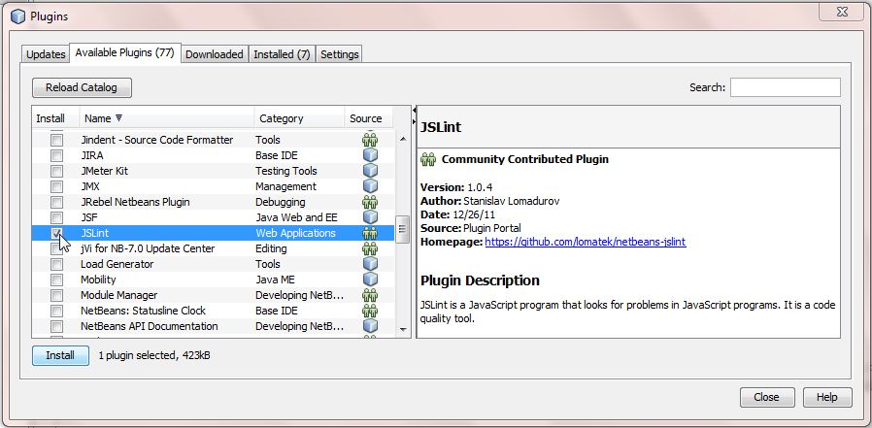Select the Mobility plugin name

[98, 280]
